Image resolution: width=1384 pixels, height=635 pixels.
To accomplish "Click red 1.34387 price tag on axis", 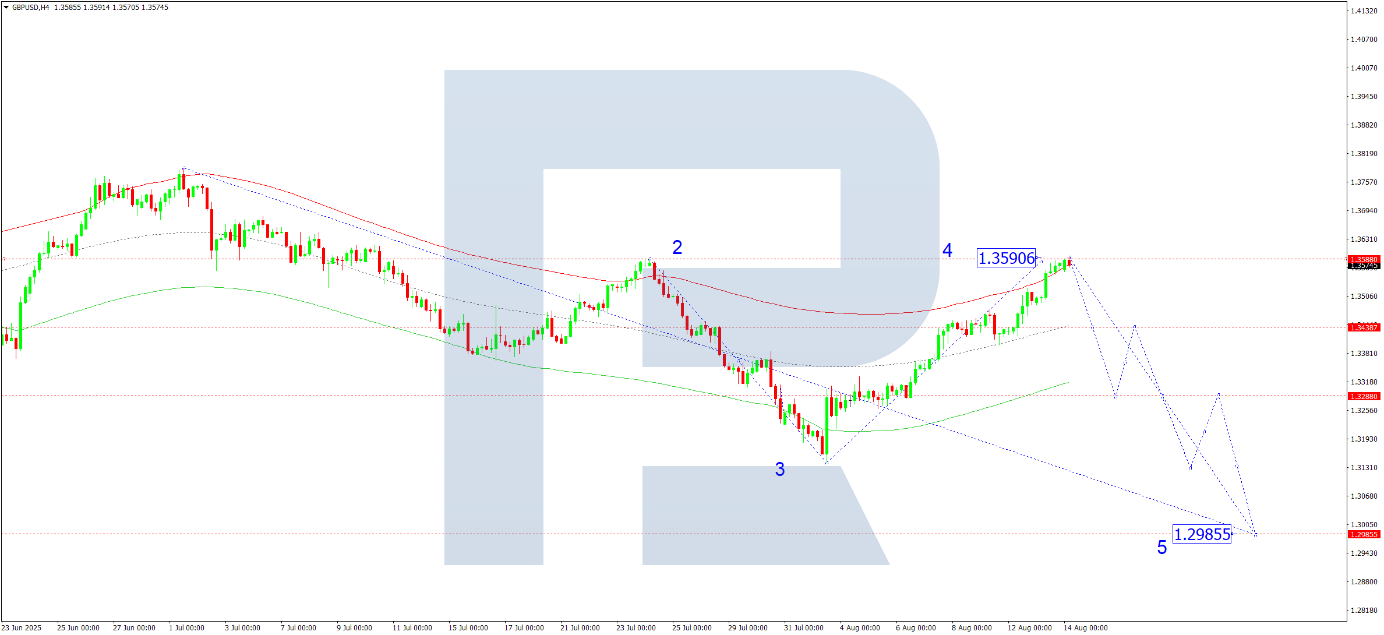I will pos(1364,327).
